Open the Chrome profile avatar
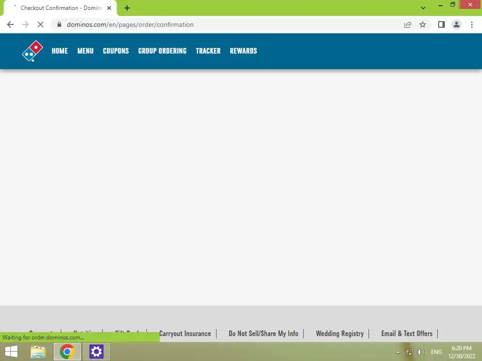 click(457, 24)
